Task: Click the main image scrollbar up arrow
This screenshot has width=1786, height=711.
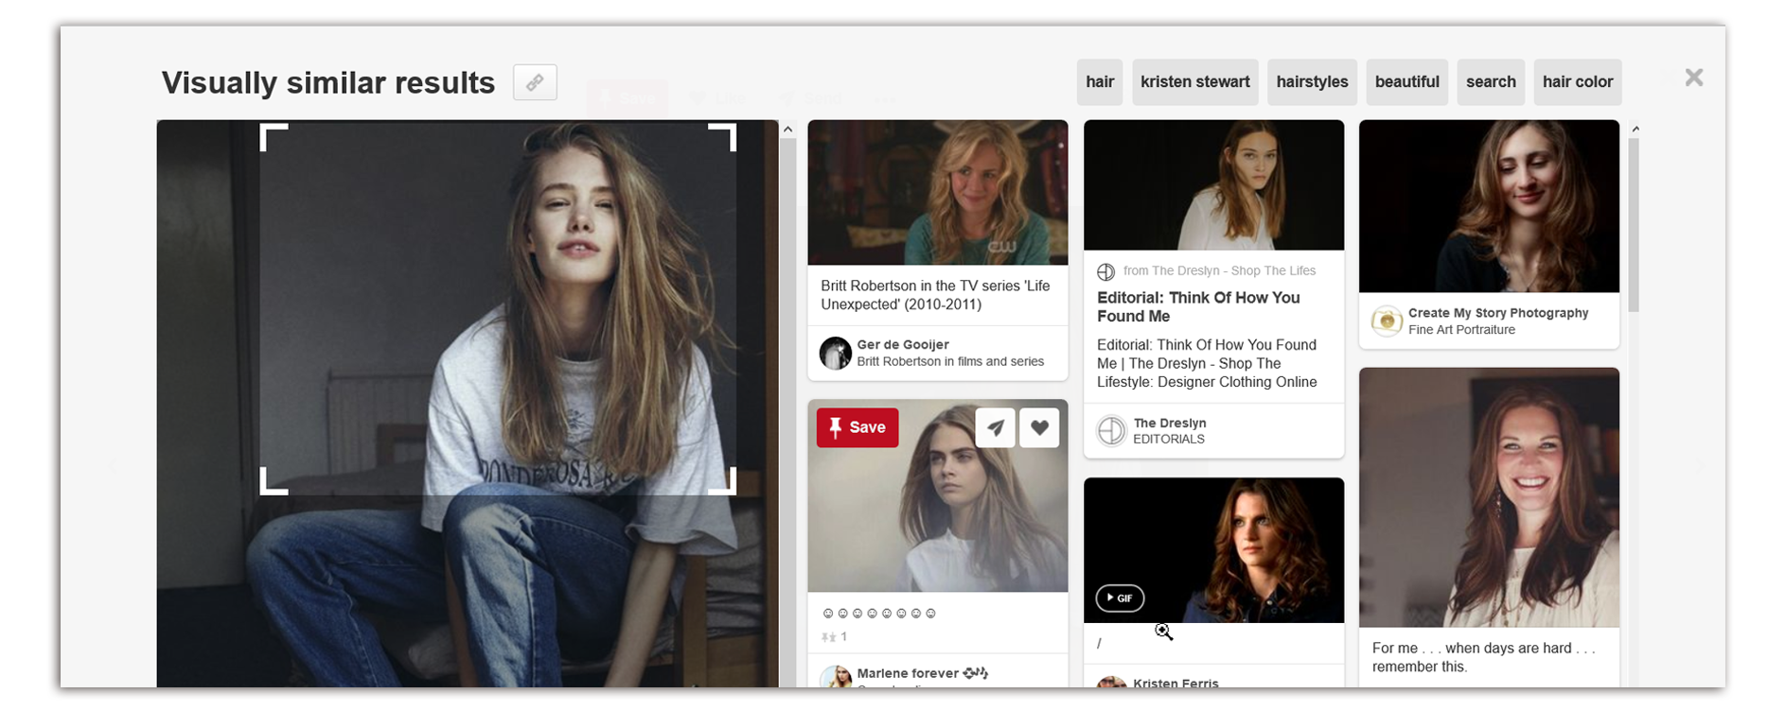Action: (x=787, y=130)
